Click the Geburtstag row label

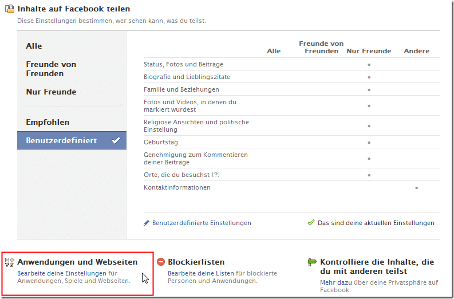pyautogui.click(x=161, y=142)
